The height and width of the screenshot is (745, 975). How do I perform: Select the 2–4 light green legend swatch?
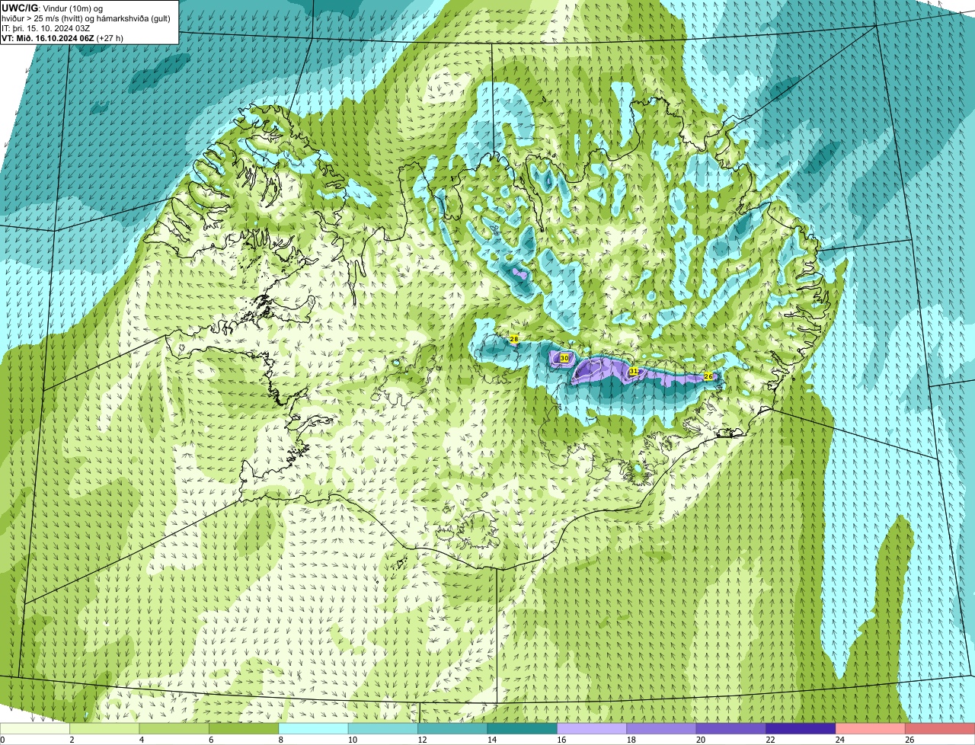tap(105, 729)
